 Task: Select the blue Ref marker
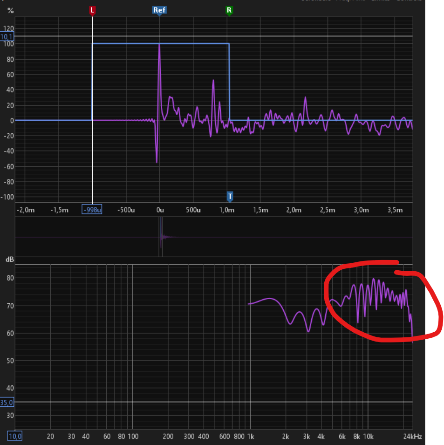pyautogui.click(x=159, y=11)
